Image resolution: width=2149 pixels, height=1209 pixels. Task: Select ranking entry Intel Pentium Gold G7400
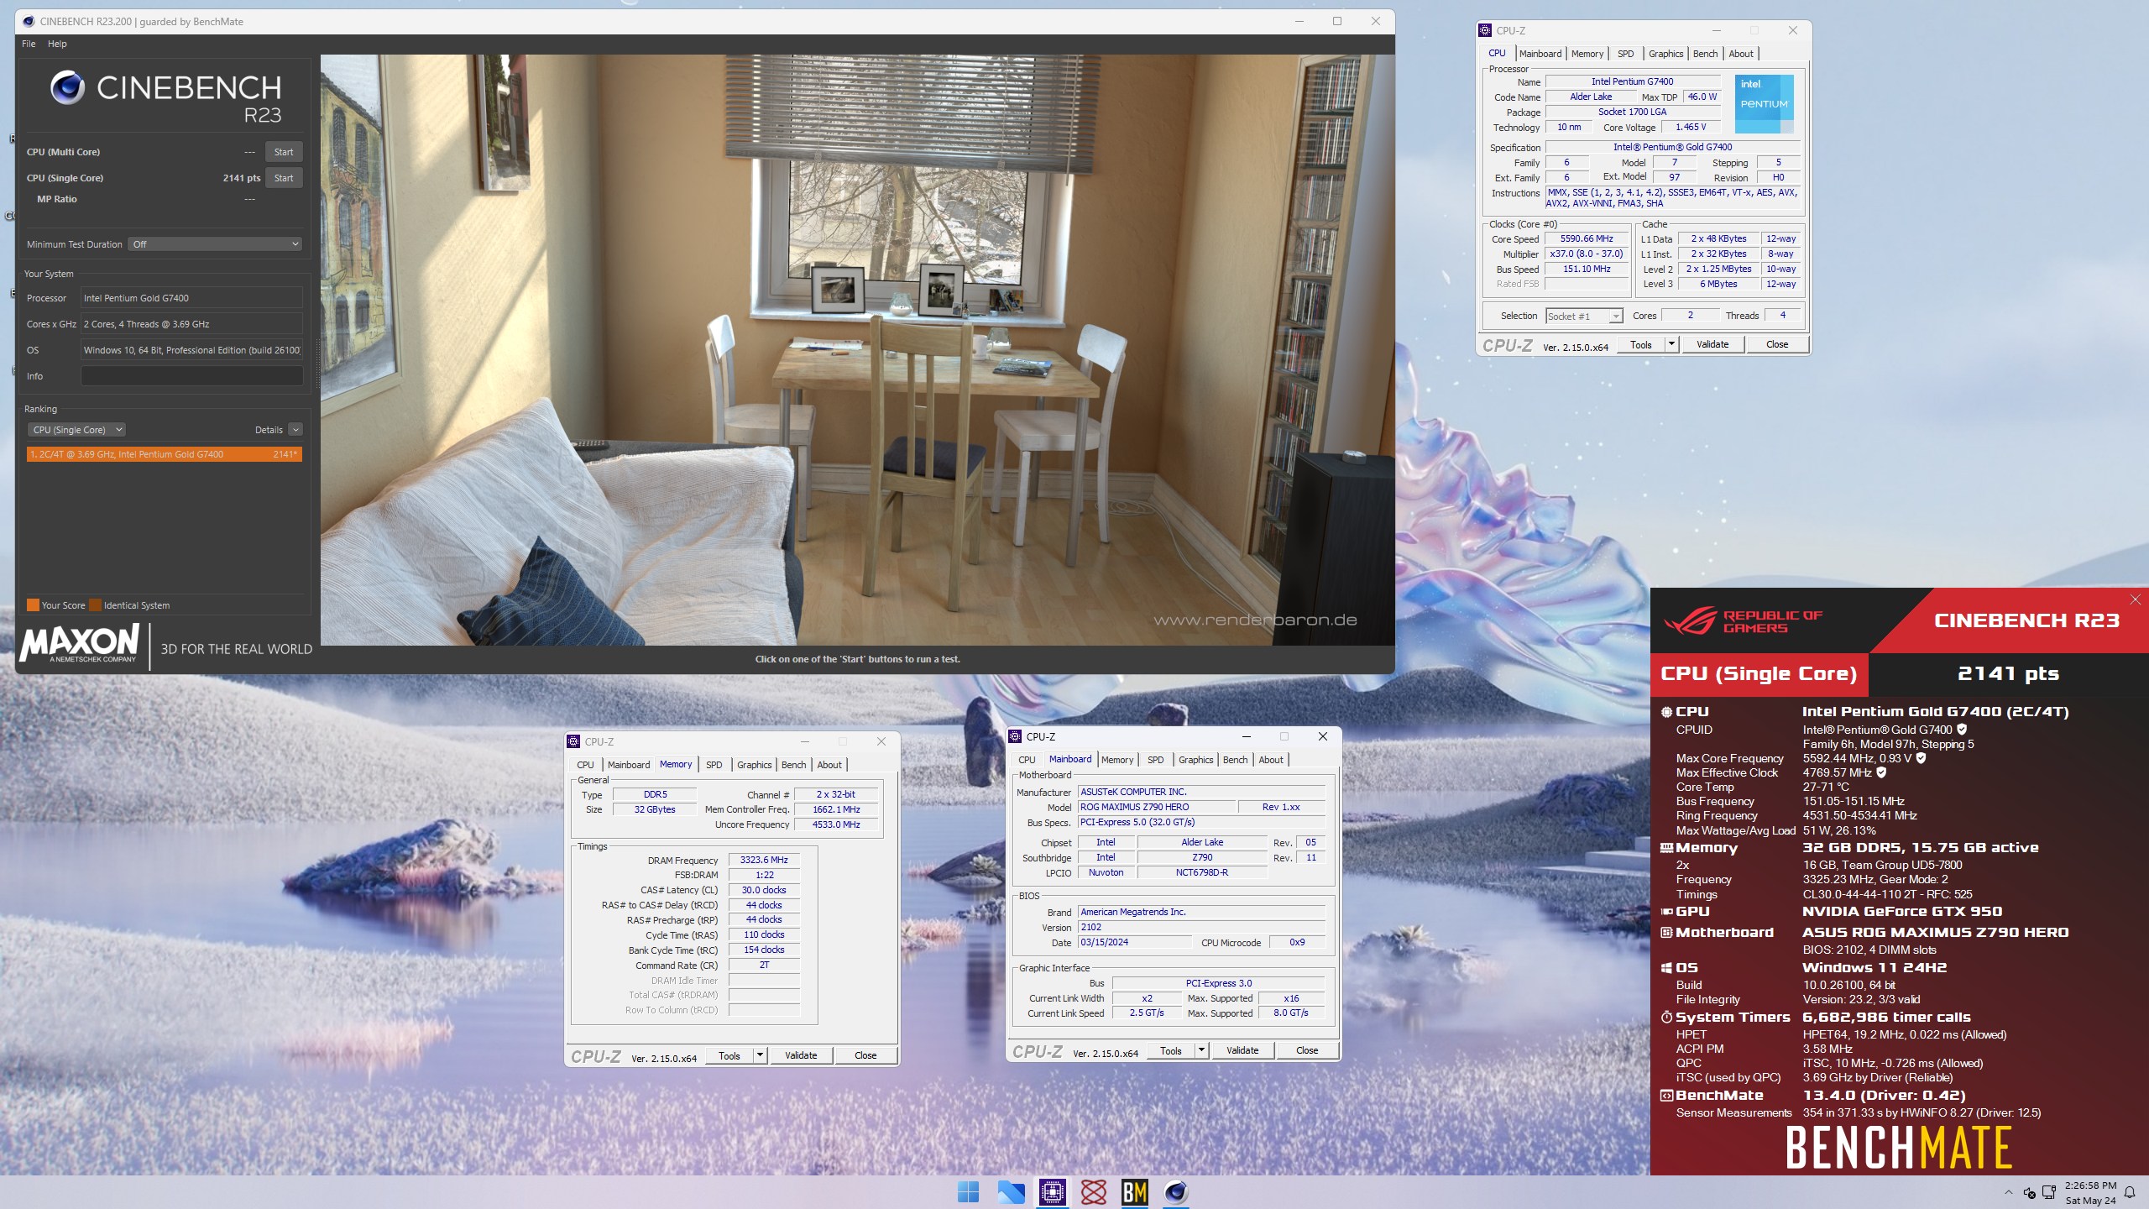(x=164, y=454)
